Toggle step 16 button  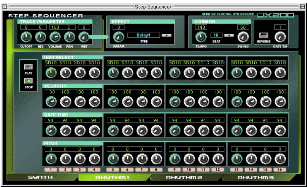click(280, 170)
